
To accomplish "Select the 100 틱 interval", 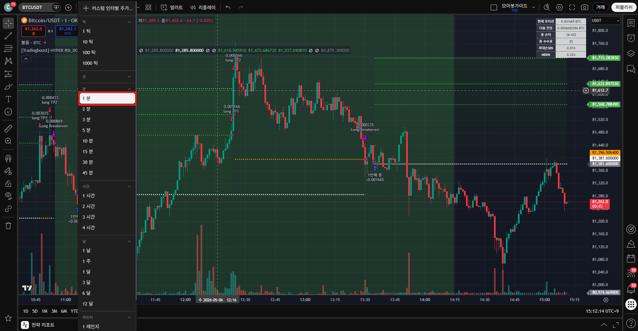I will click(107, 53).
